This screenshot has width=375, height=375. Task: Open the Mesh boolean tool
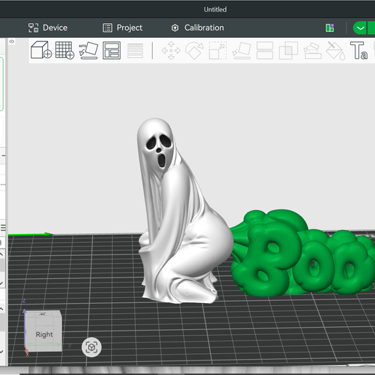point(289,50)
